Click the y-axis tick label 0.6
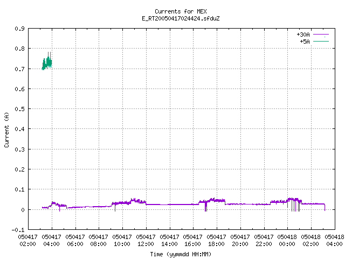 click(x=20, y=89)
